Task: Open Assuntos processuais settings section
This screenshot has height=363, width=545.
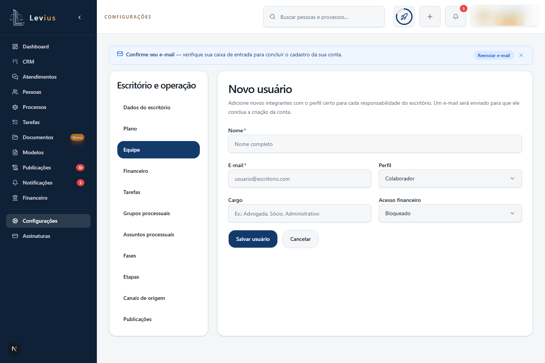Action: coord(159,234)
